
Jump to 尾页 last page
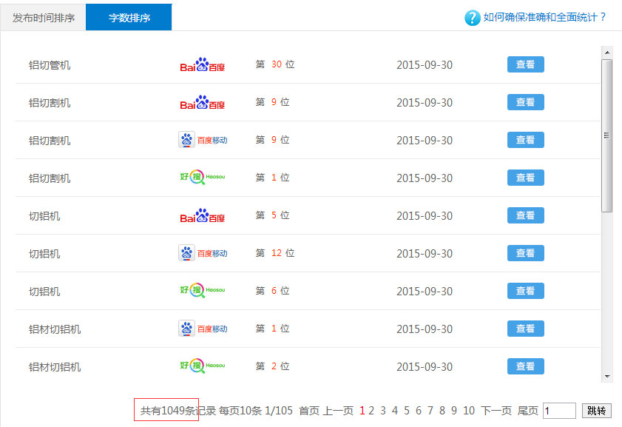tap(527, 411)
